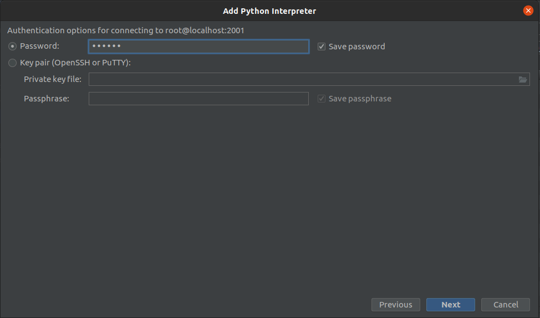Cancel the interpreter setup

click(506, 305)
